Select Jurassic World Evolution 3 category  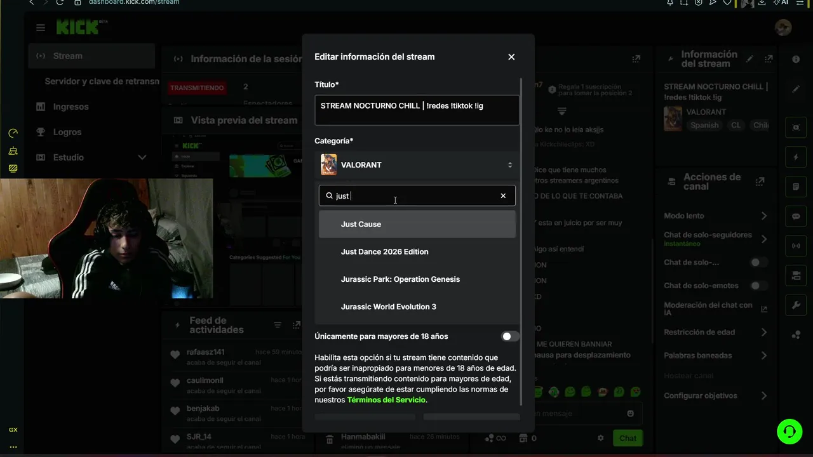click(417, 307)
